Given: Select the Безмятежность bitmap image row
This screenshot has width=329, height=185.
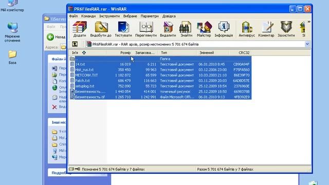Looking at the screenshot, I should pyautogui.click(x=160, y=91).
